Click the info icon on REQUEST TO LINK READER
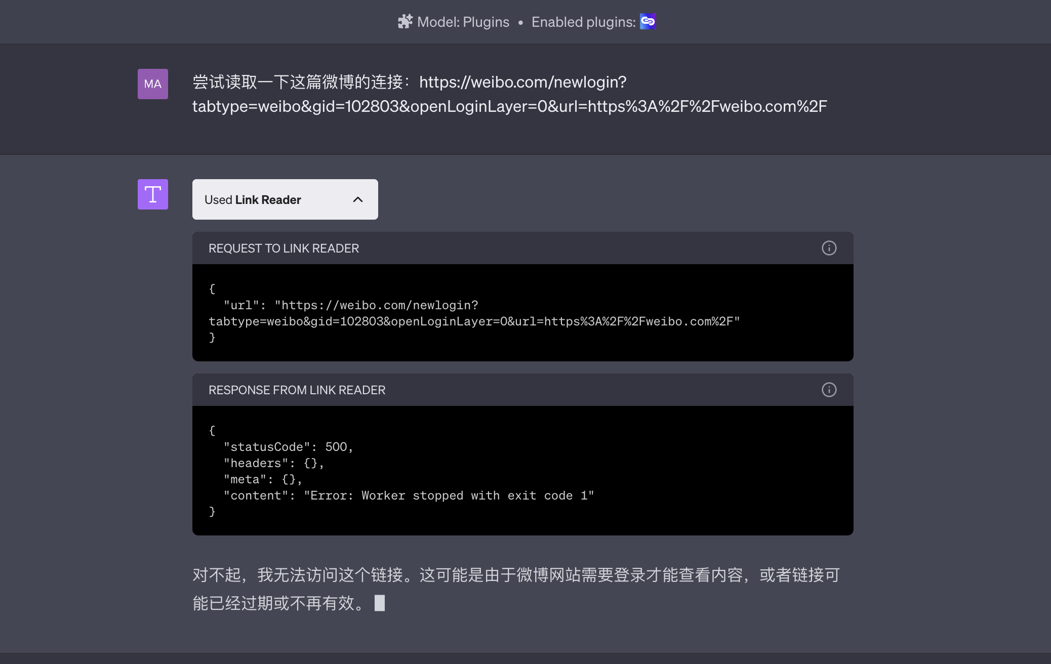The image size is (1051, 664). [829, 248]
